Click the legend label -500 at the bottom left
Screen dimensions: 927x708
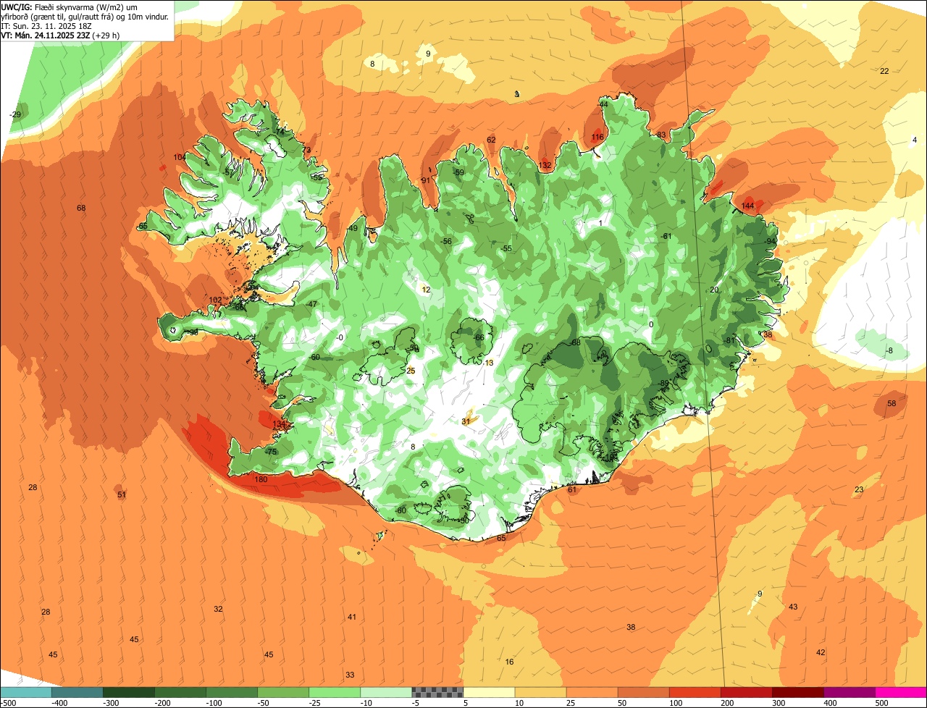pyautogui.click(x=9, y=703)
